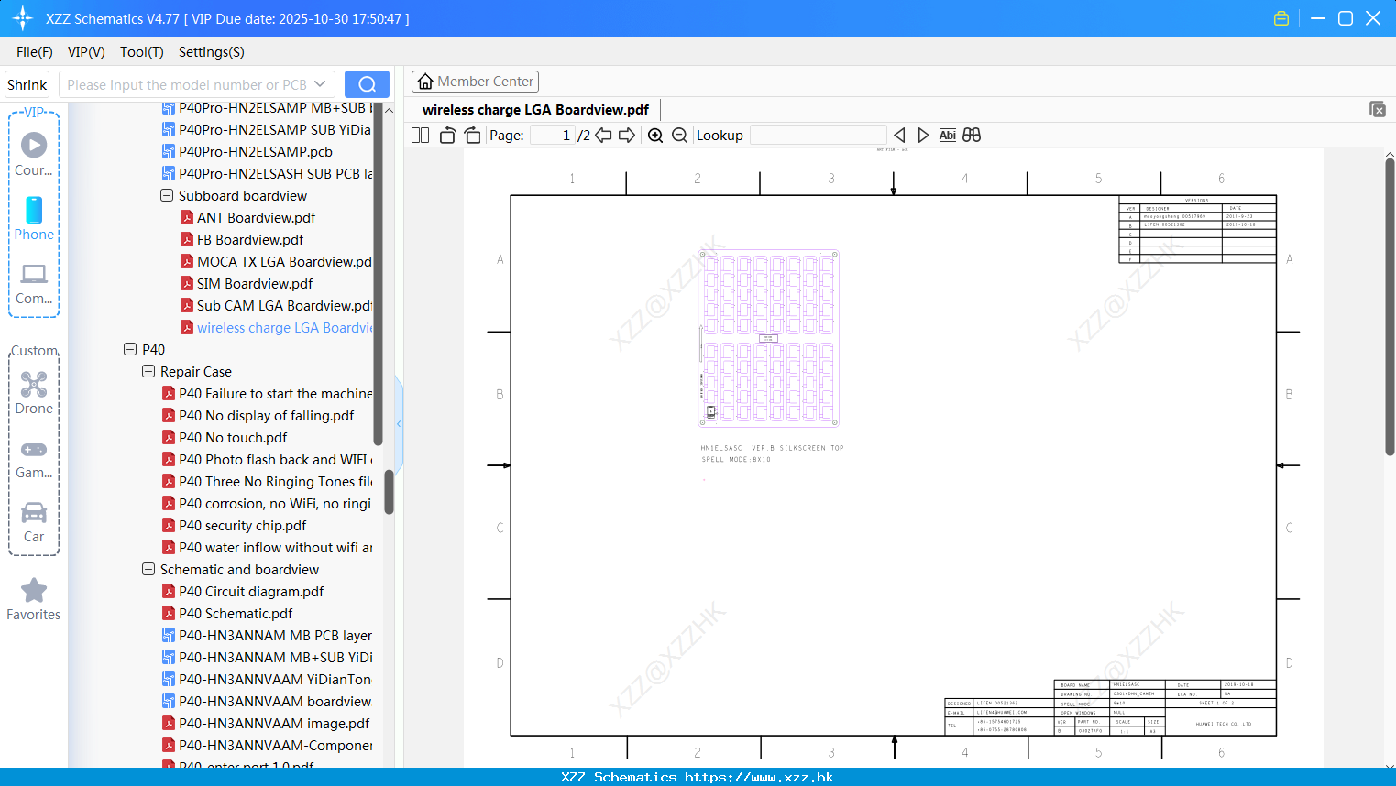The image size is (1396, 786).
Task: Rotate the page counterclockwise
Action: click(x=447, y=136)
